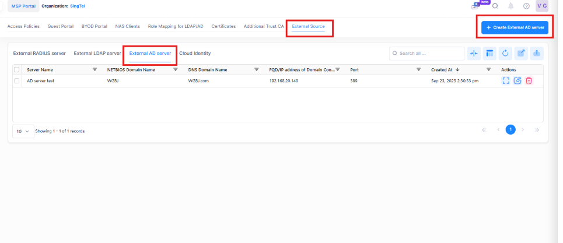Open the VG user avatar menu
This screenshot has height=243, width=563.
click(542, 6)
